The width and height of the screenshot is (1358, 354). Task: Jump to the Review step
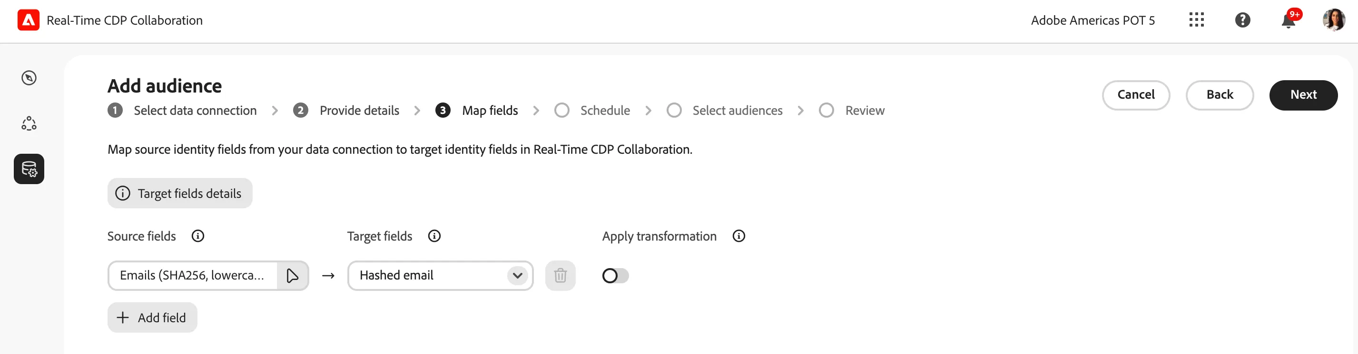tap(853, 111)
